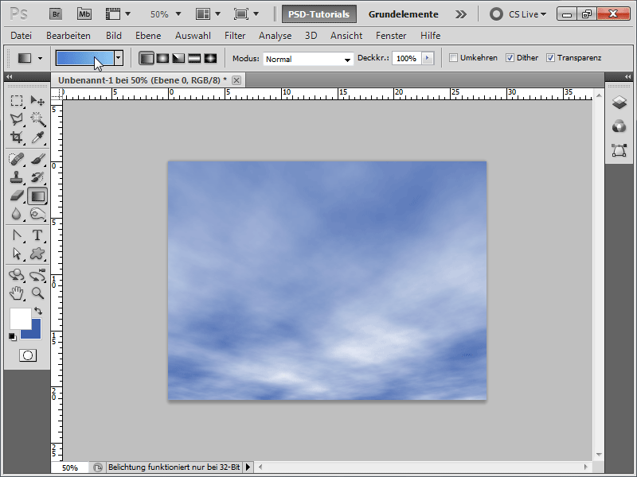The width and height of the screenshot is (637, 477).
Task: Enable the Umkehren checkbox
Action: [453, 57]
